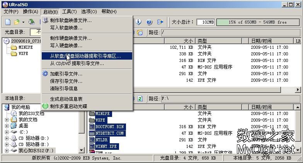Select the disc icon of image 20090619

tap(7, 41)
